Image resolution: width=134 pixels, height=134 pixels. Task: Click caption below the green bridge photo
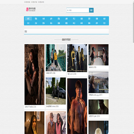point(51,73)
